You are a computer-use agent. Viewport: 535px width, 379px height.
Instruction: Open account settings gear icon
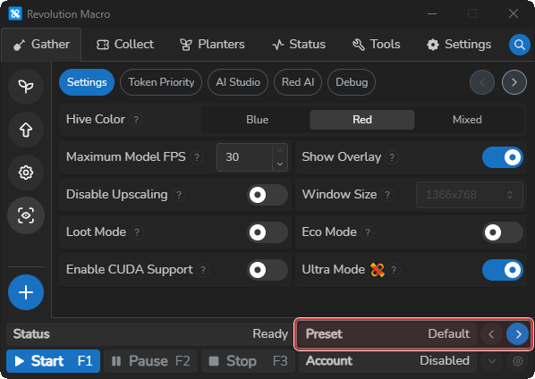click(x=518, y=361)
